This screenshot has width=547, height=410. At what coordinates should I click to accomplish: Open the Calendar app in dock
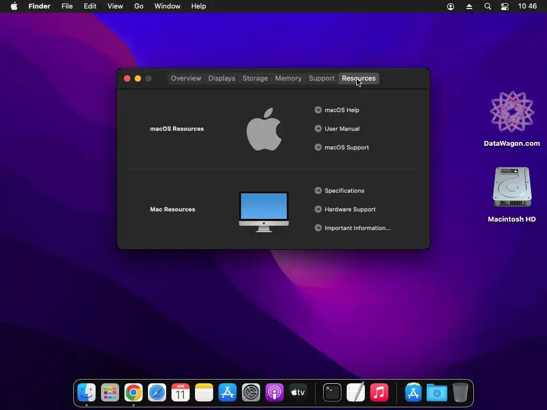click(x=181, y=392)
